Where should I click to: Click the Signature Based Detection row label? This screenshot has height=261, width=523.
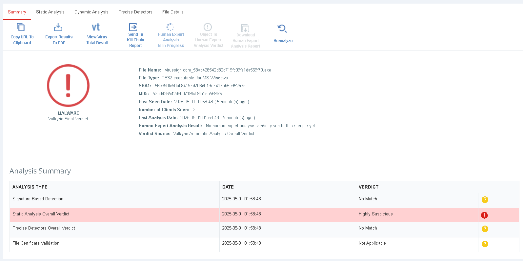click(38, 199)
